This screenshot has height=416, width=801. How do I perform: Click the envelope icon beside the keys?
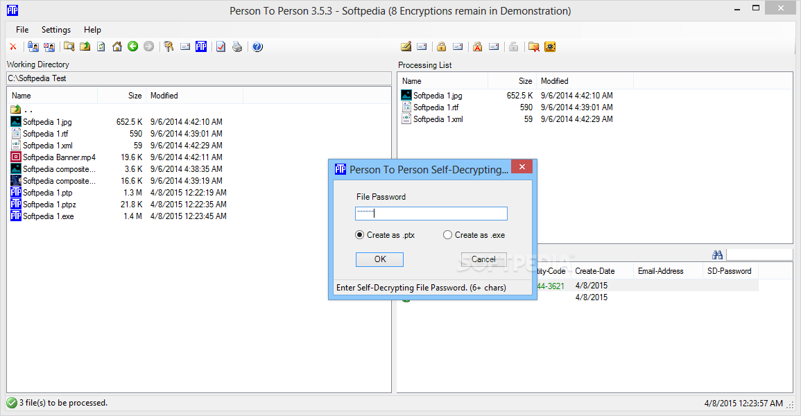point(185,47)
